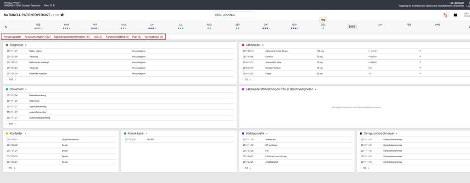Expand the Läkemedel panel header
470x183 pixels.
(253, 45)
